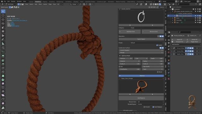This screenshot has height=114, width=202.
Task: Open the Global transform orientation dropdown
Action: tap(74, 4)
